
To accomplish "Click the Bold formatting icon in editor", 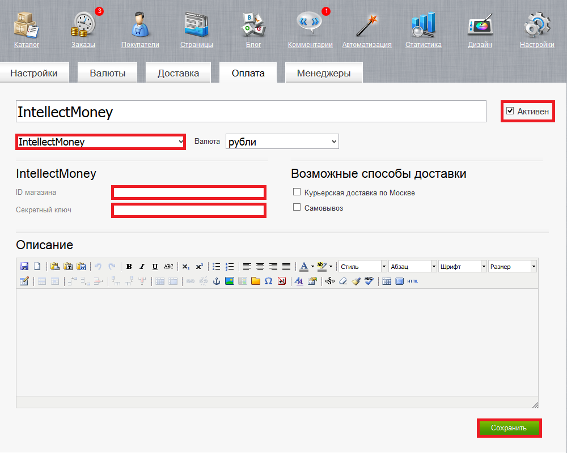I will 129,266.
